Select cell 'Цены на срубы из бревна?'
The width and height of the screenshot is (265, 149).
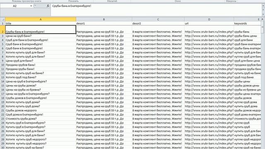point(41,90)
